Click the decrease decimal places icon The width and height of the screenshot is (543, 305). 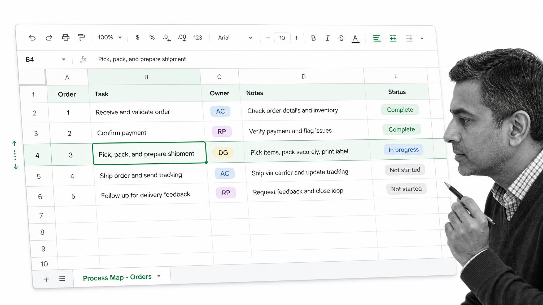tap(167, 38)
